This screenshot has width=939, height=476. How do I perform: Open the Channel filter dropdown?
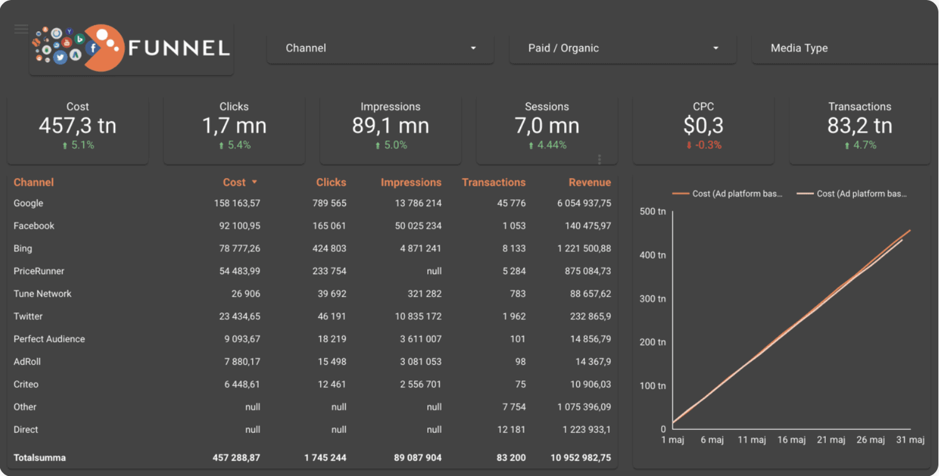point(380,48)
